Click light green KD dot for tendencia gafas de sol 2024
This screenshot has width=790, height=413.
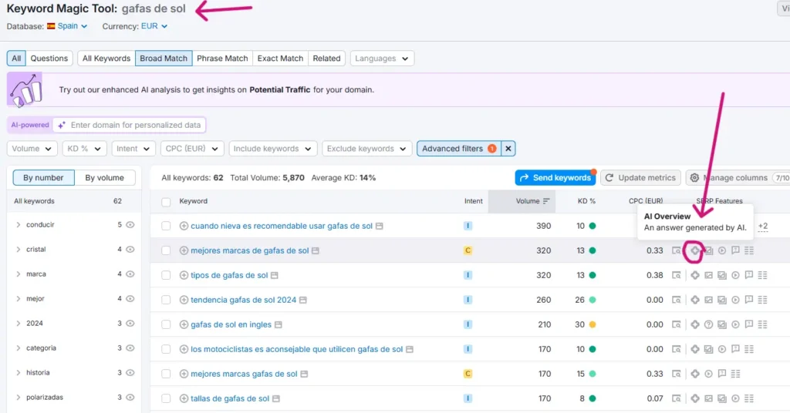click(x=592, y=300)
